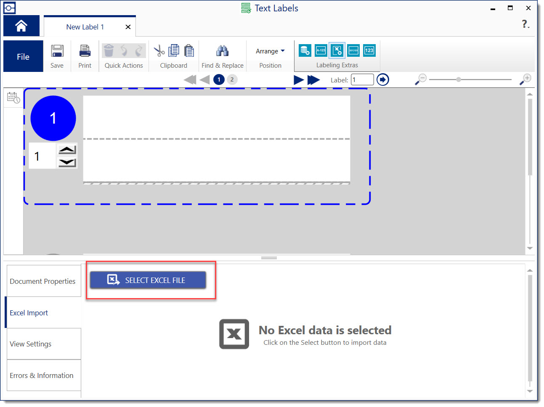
Task: Click the Save icon in toolbar
Action: [x=57, y=51]
